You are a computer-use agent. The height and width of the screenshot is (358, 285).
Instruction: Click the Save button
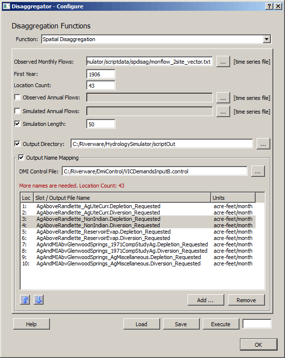tap(181, 324)
